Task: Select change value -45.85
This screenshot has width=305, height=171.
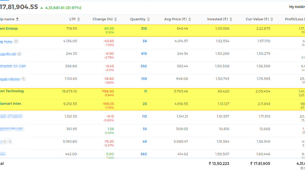Action: tap(109, 41)
